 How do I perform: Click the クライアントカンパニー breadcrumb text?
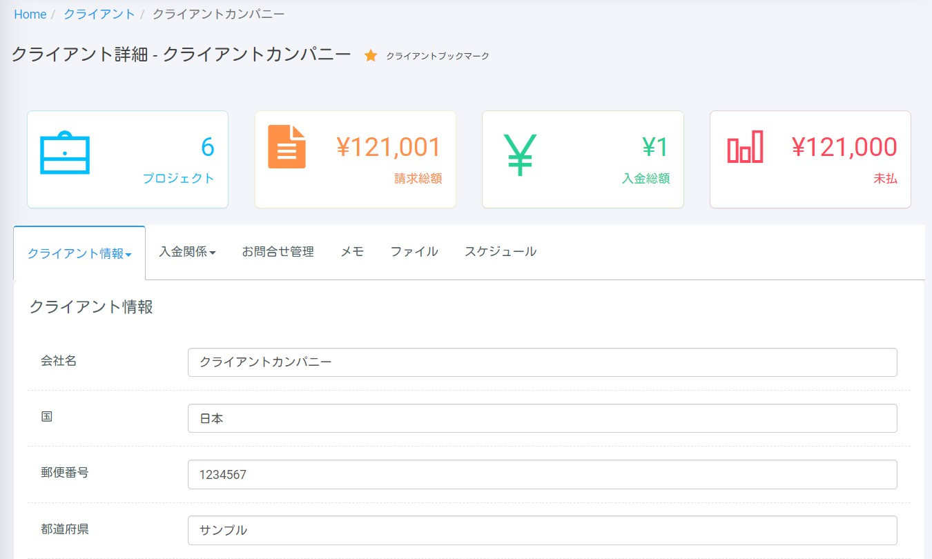coord(218,14)
